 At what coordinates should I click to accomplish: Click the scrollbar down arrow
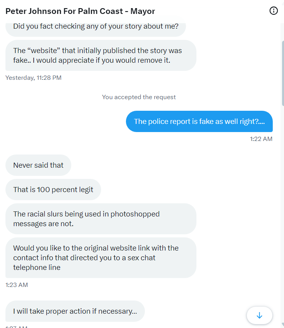pyautogui.click(x=282, y=325)
